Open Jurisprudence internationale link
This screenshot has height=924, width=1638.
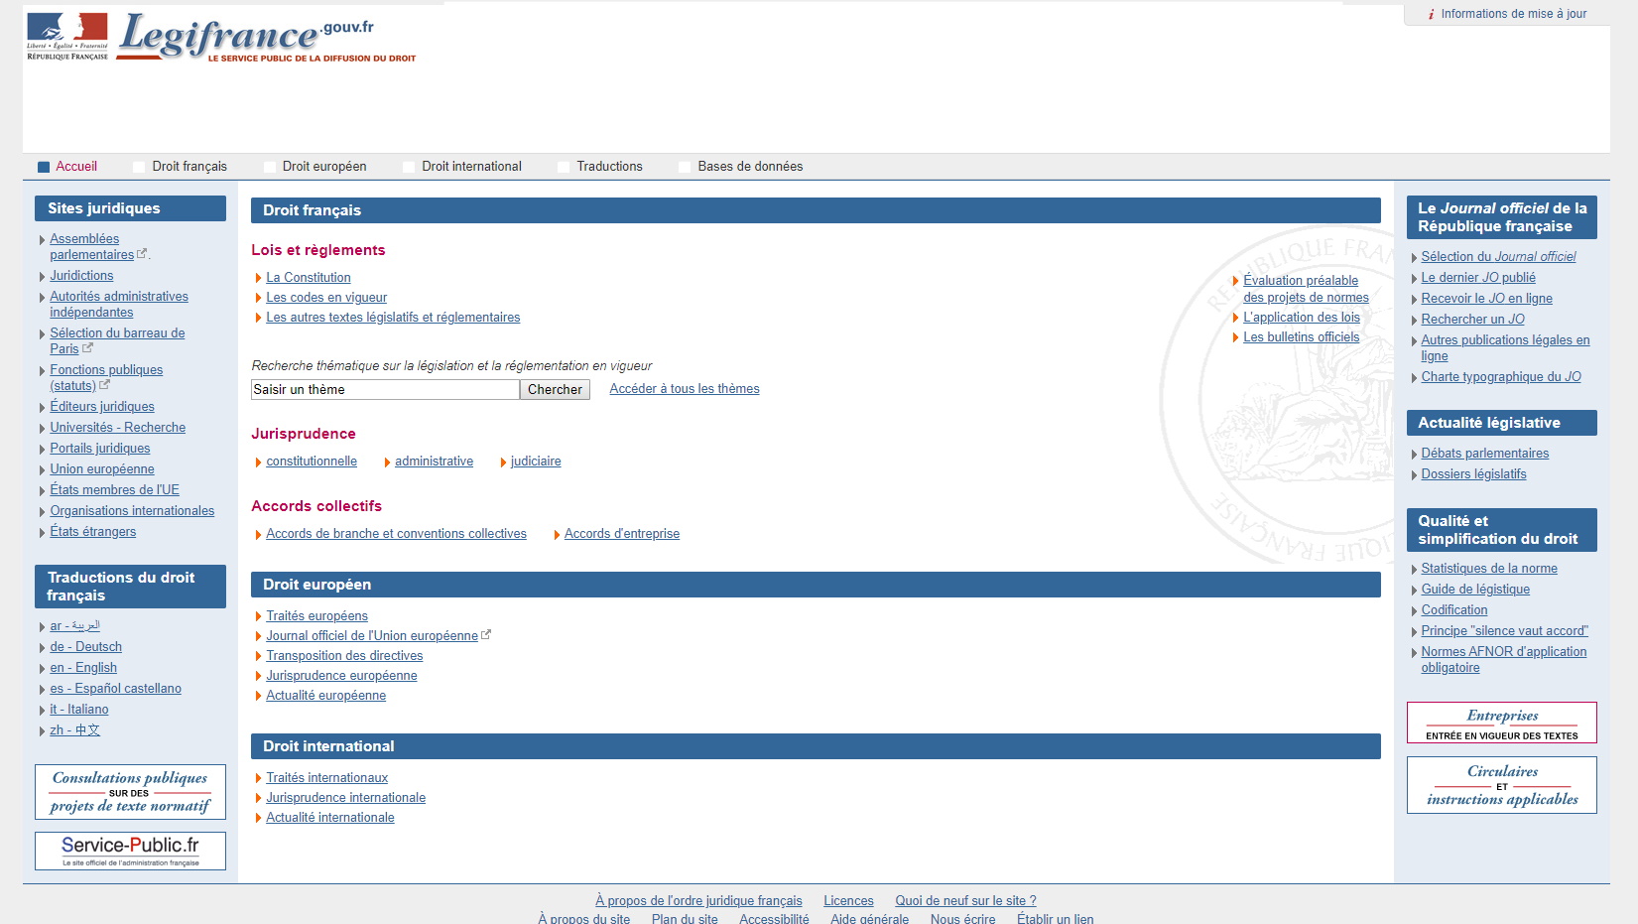point(345,798)
